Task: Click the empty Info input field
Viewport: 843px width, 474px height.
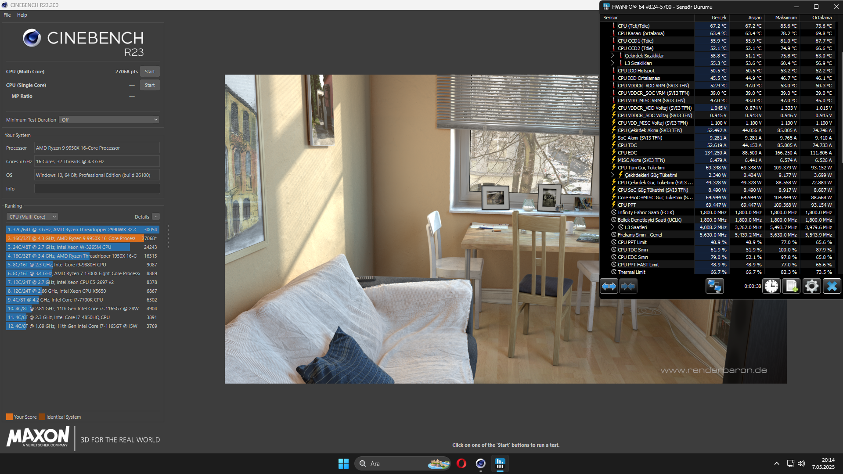Action: (x=97, y=189)
